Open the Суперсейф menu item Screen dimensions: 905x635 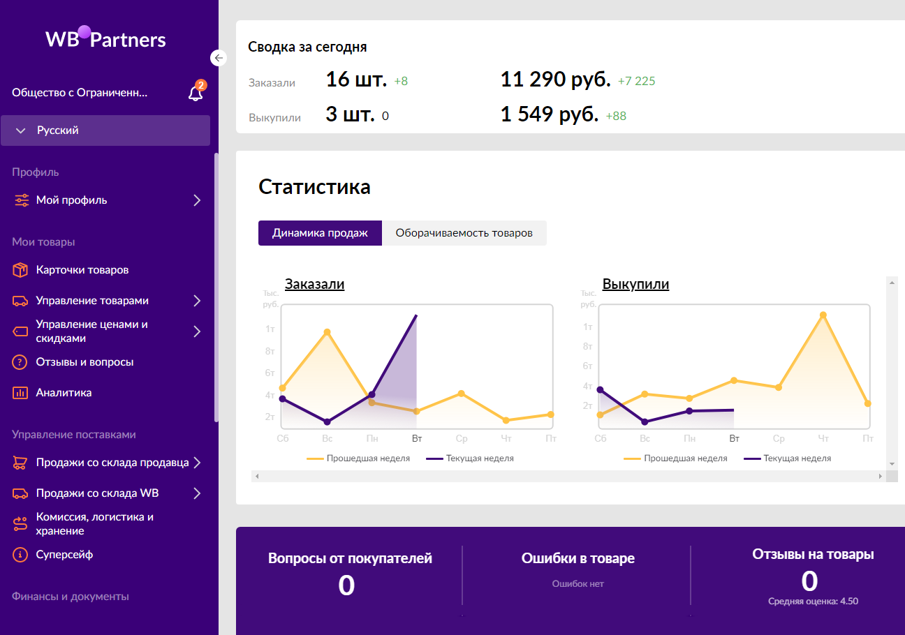(x=64, y=555)
